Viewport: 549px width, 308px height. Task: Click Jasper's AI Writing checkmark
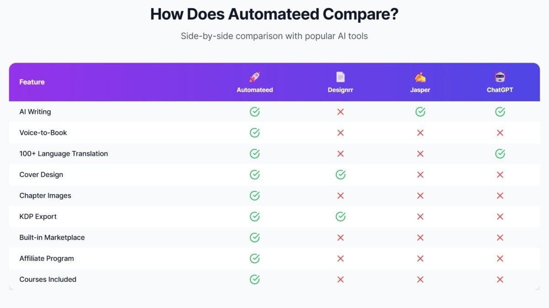click(x=420, y=112)
